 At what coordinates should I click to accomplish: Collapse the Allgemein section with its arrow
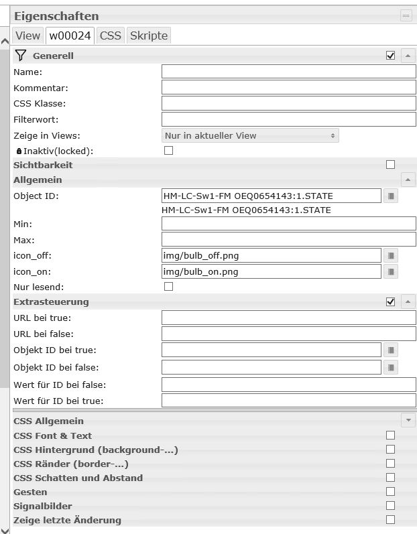[408, 180]
